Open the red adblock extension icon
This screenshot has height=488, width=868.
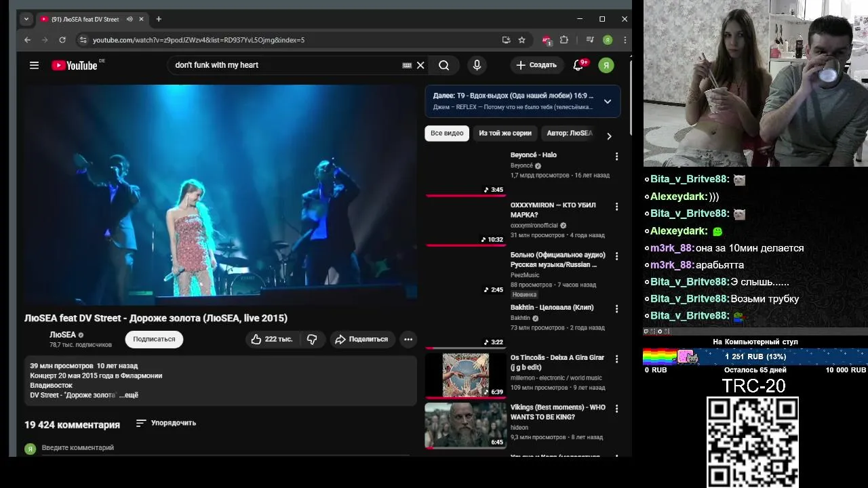pyautogui.click(x=547, y=40)
